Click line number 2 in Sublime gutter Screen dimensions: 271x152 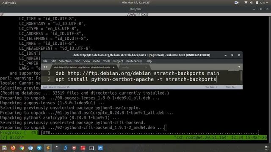(x=49, y=79)
